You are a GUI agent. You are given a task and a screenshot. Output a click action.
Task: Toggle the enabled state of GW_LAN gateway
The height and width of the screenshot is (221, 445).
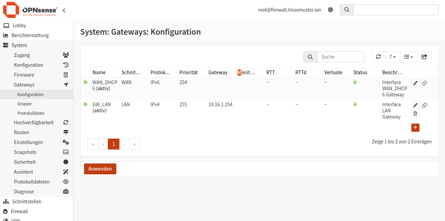86,104
